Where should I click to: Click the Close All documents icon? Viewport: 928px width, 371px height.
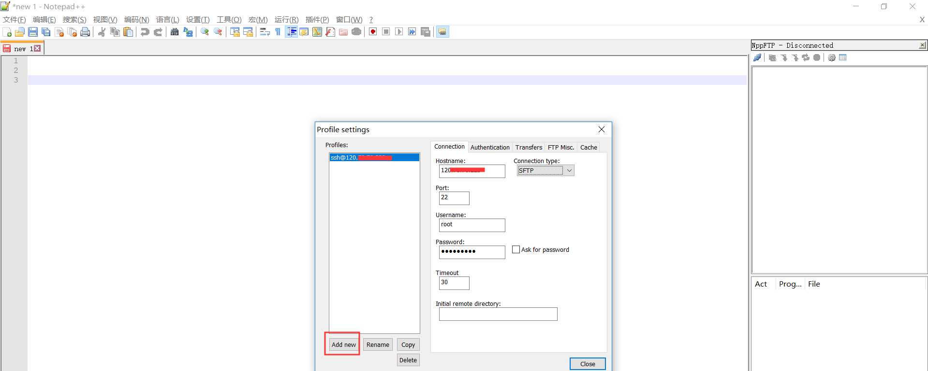(x=73, y=32)
